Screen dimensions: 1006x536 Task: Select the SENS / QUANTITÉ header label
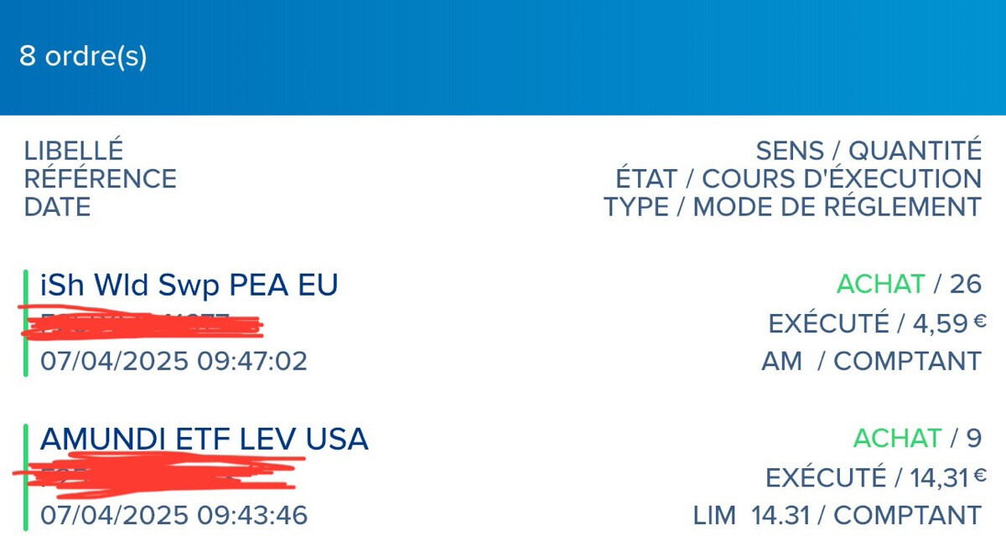(x=868, y=151)
